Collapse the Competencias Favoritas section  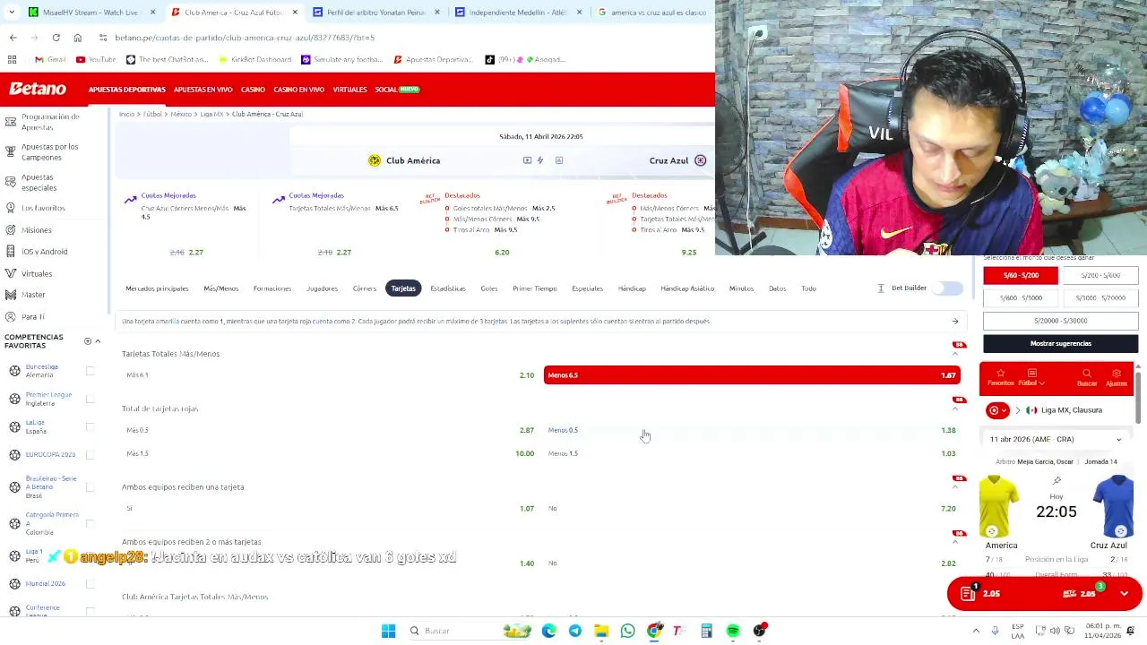pos(98,341)
